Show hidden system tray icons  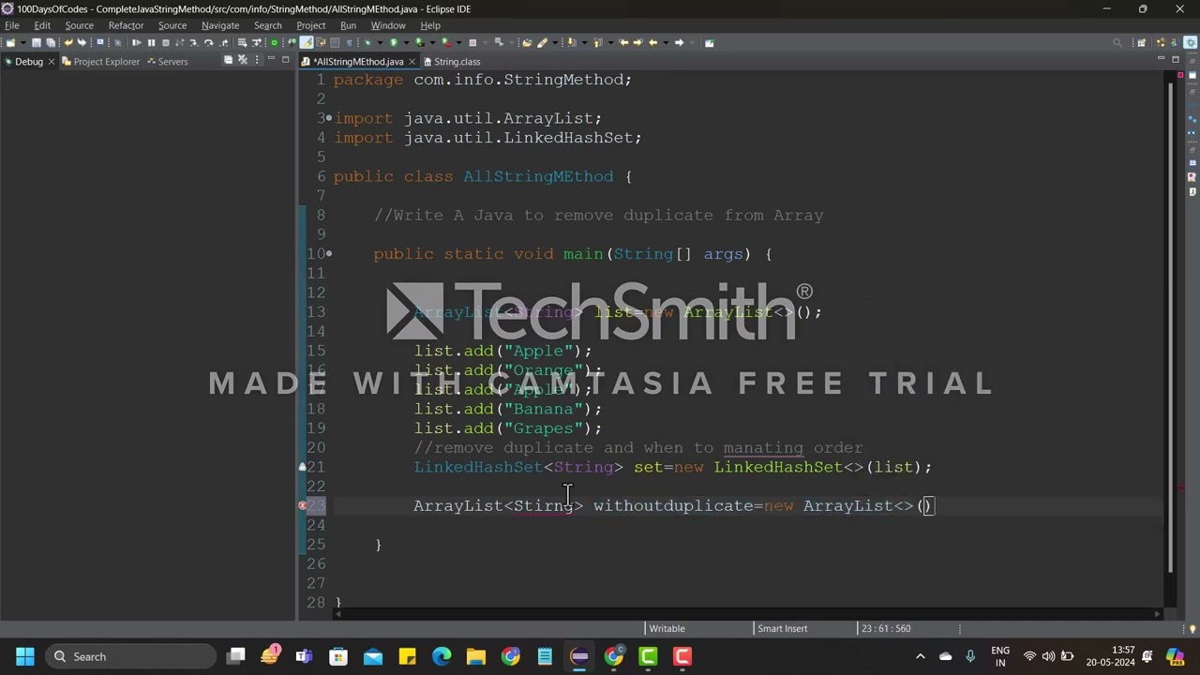tap(920, 656)
